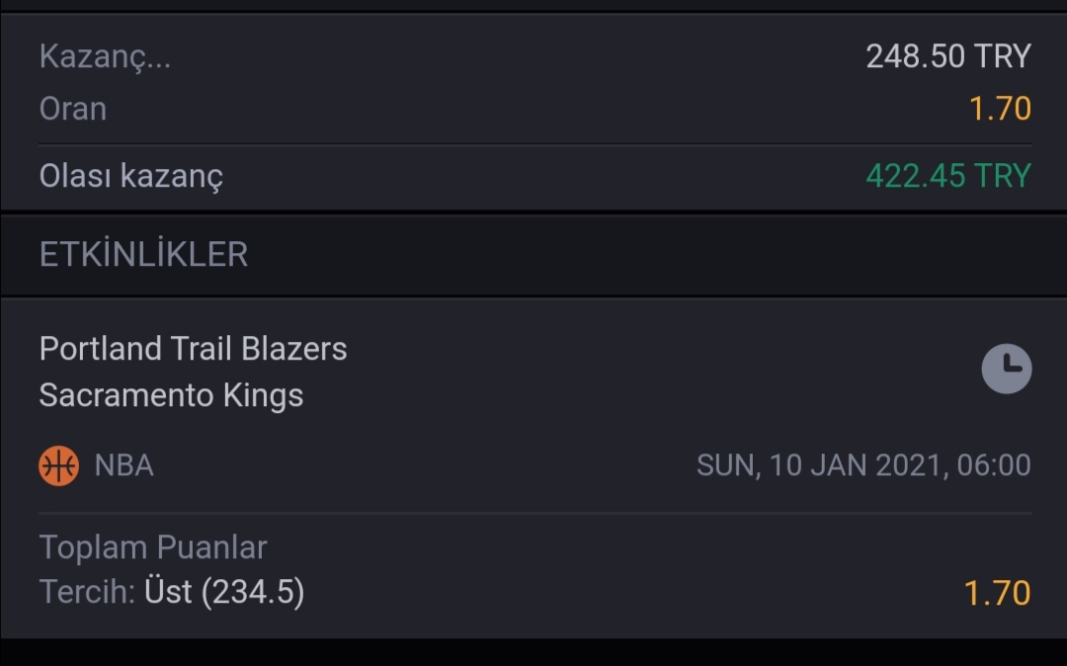Click the Kazanç... truncated label
1067x666 pixels.
click(x=105, y=56)
